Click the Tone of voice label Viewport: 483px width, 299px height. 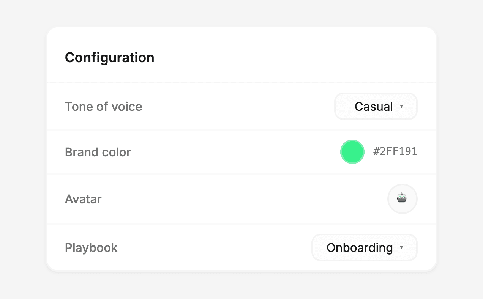click(x=103, y=107)
